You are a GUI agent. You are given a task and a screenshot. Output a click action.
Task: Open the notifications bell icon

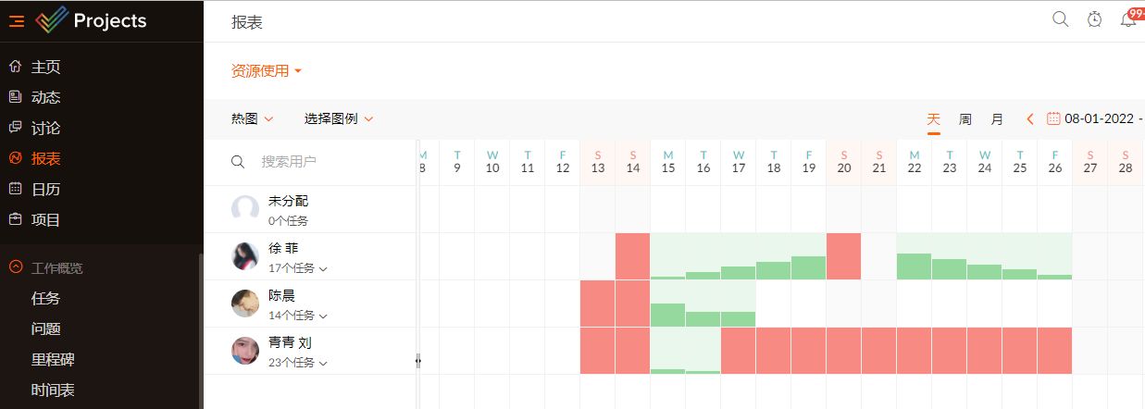point(1127,19)
